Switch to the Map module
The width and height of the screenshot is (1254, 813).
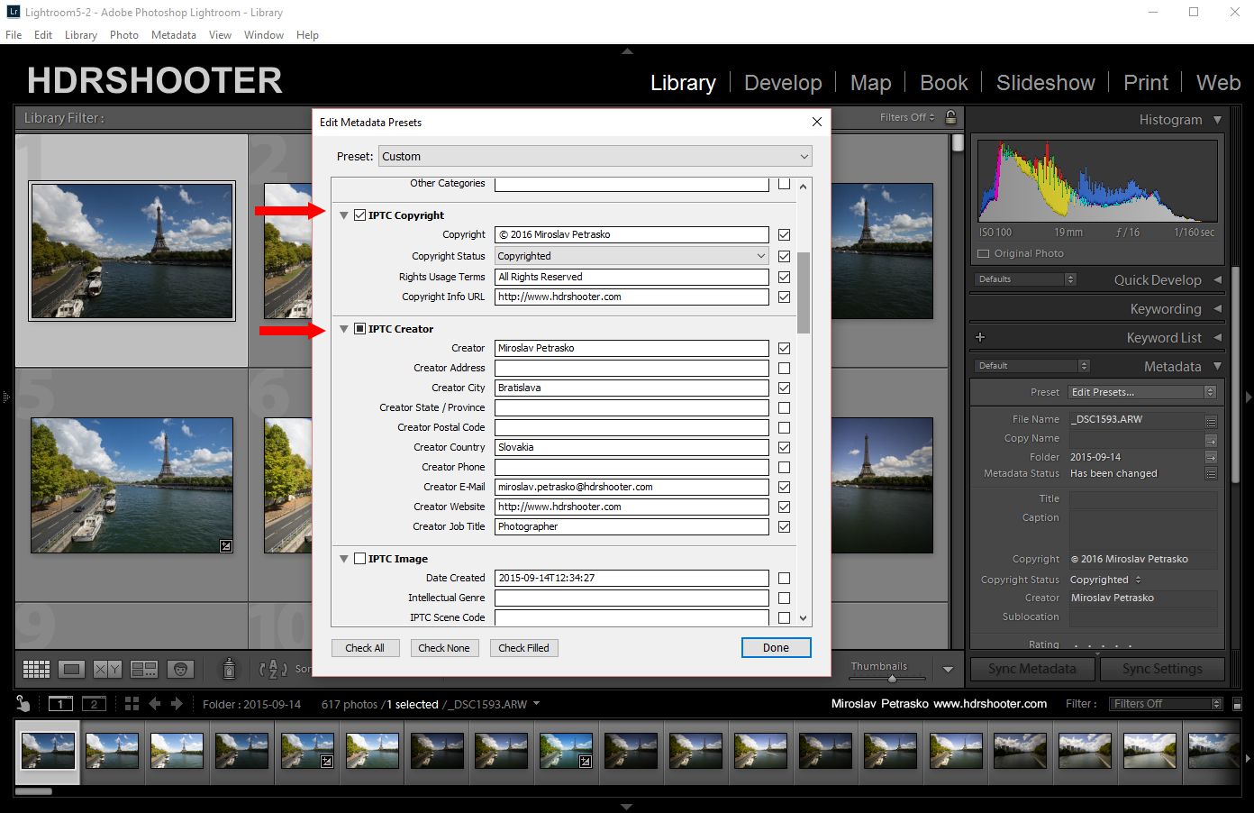click(870, 83)
